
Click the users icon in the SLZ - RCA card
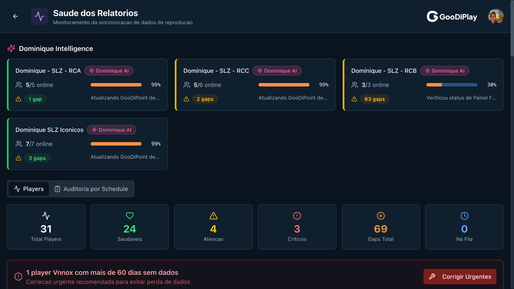(x=19, y=85)
